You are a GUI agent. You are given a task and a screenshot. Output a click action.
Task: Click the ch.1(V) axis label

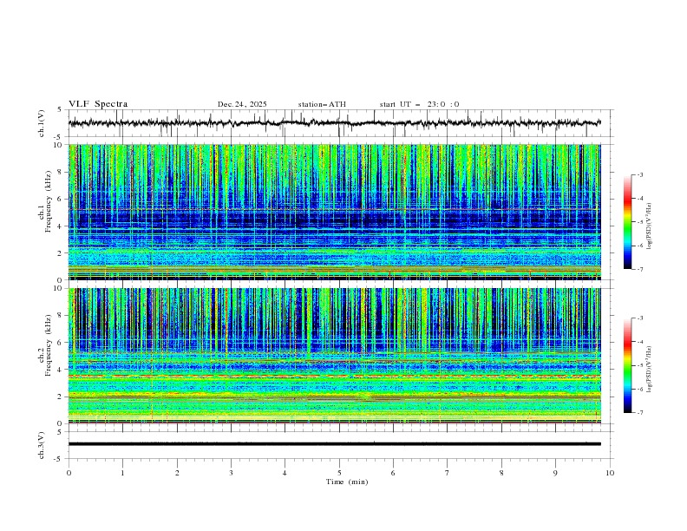(x=41, y=123)
